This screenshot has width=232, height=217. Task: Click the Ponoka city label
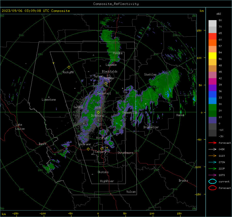pyautogui.click(x=118, y=53)
